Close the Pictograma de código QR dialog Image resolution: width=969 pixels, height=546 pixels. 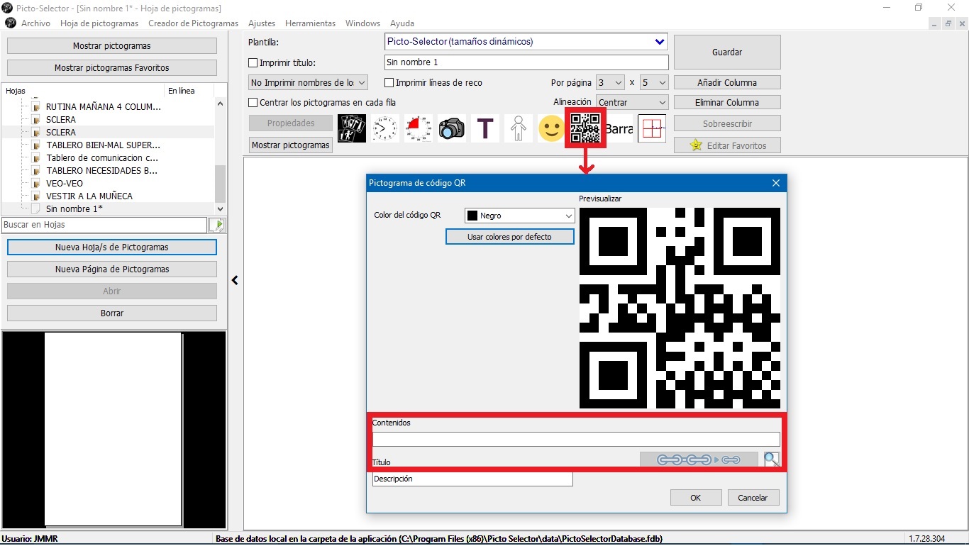[775, 183]
